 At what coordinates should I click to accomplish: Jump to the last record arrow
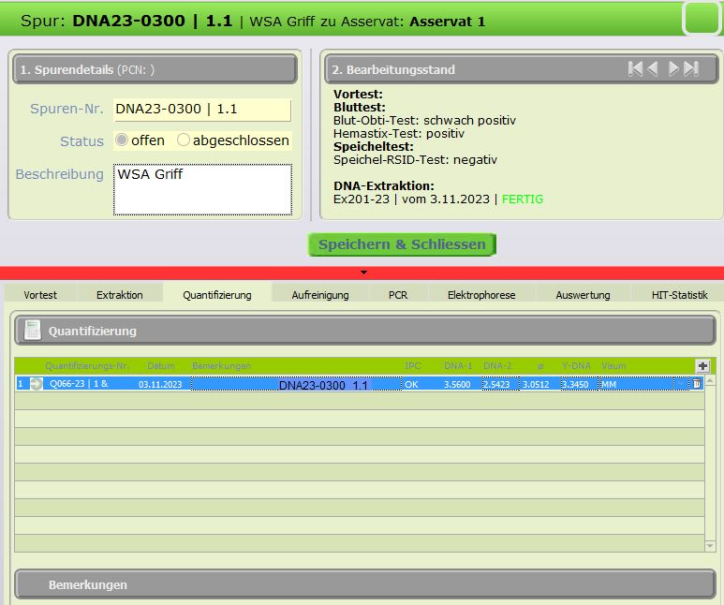[691, 68]
